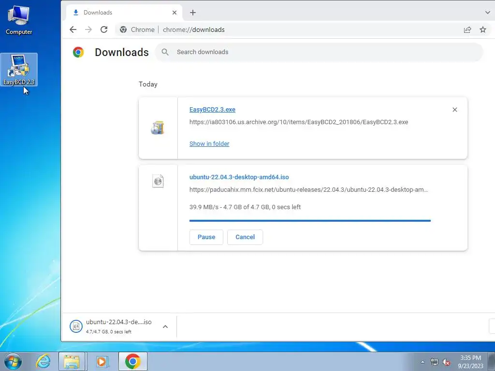Expand the tab search chevron

487,13
